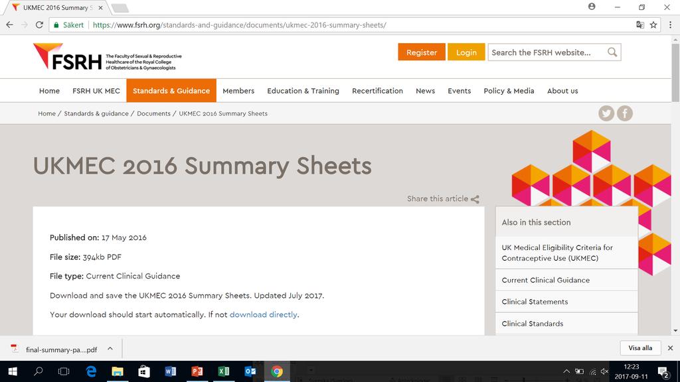Share page on Facebook

pyautogui.click(x=625, y=113)
